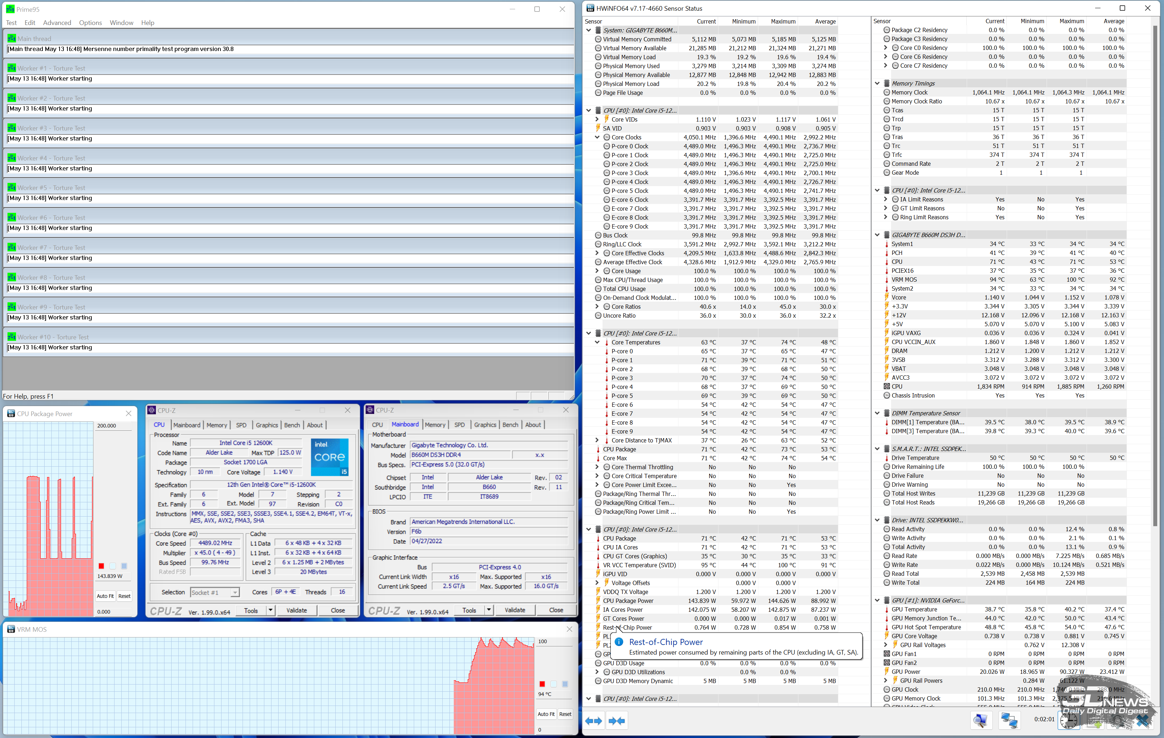Viewport: 1164px width, 738px height.
Task: Collapse the Core Clocks group in HWiNFO
Action: (597, 137)
